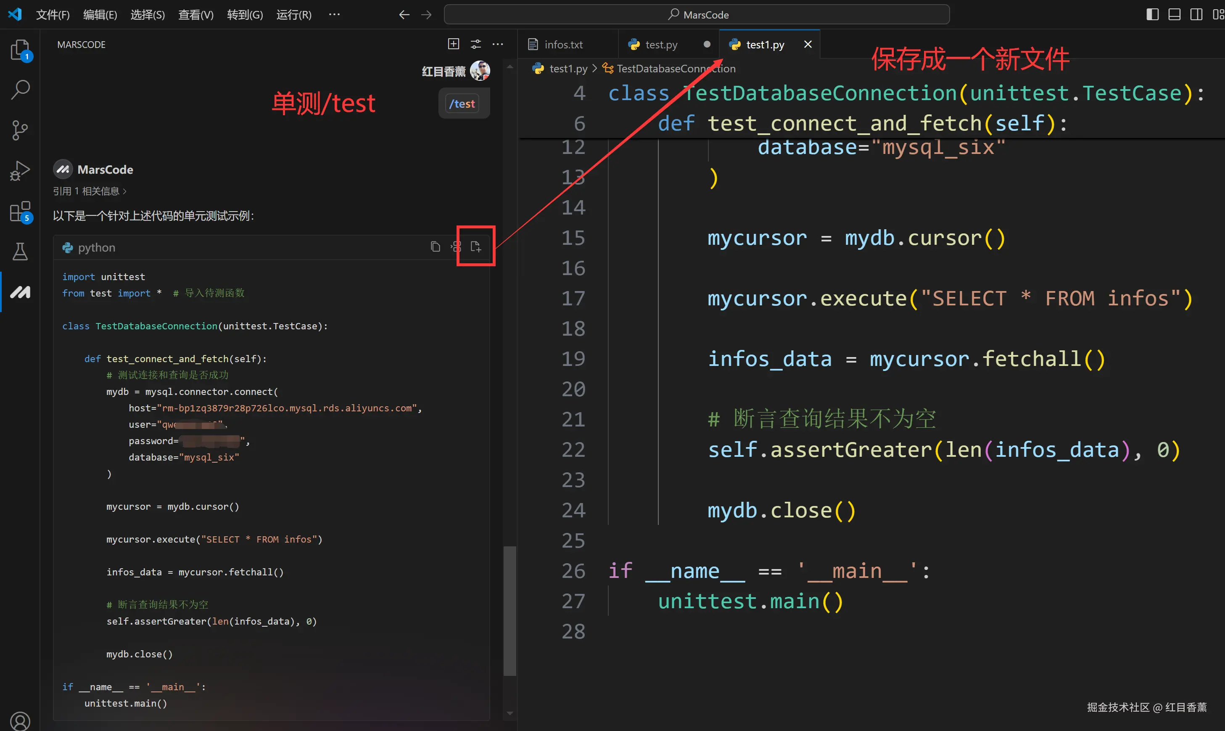Open Run and Debug view

[20, 171]
